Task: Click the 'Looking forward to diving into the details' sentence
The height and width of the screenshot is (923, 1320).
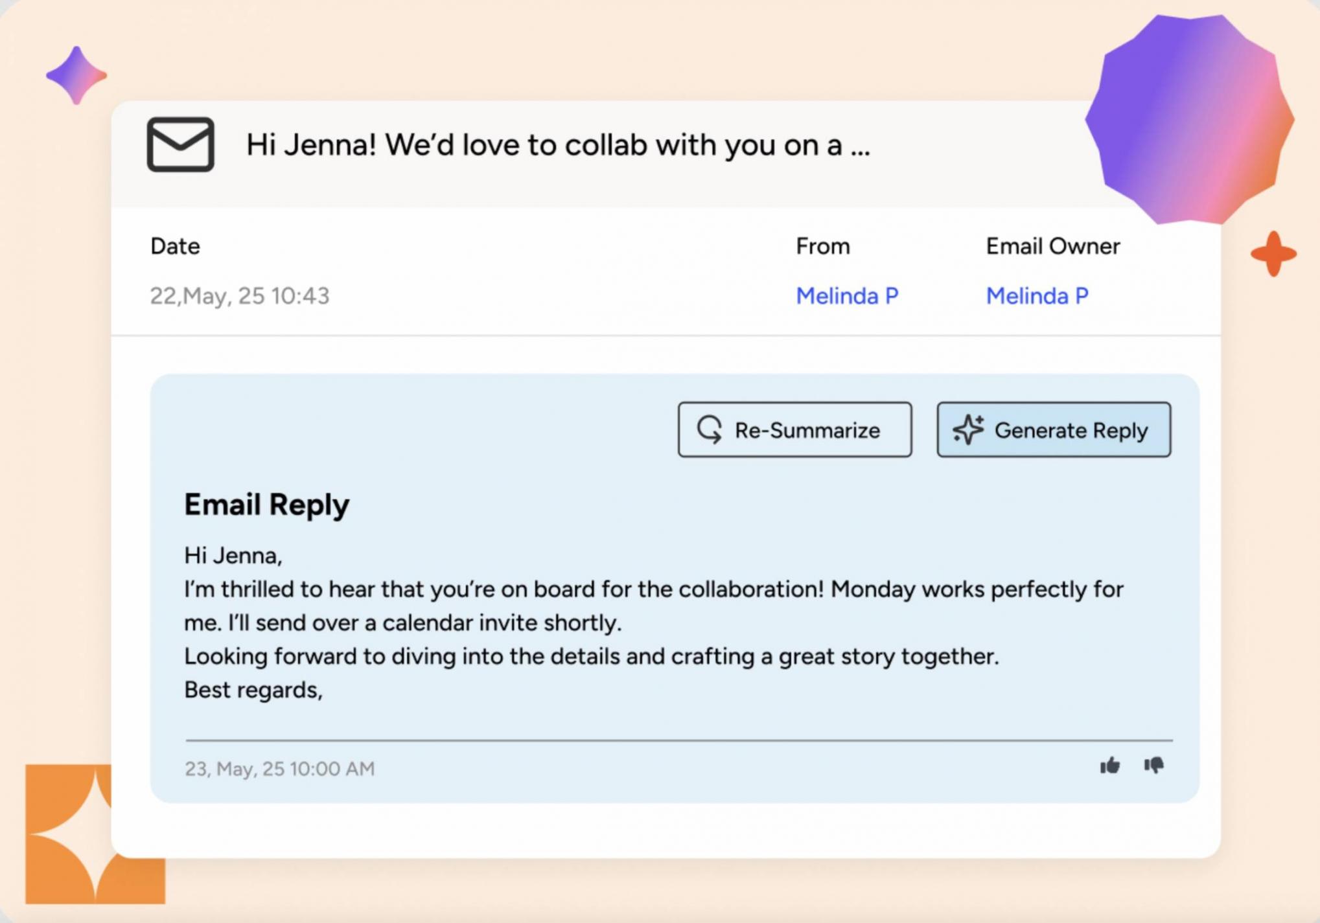Action: pos(591,657)
